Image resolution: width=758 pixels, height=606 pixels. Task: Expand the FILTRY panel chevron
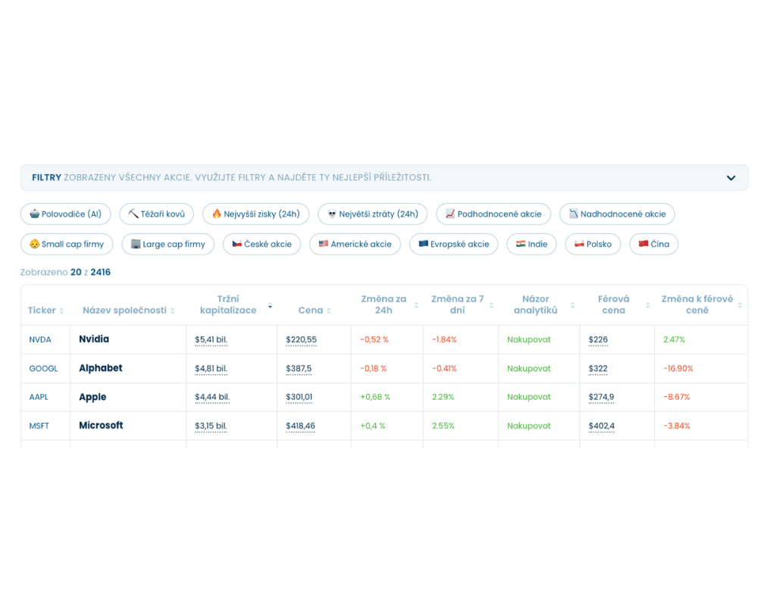point(731,178)
